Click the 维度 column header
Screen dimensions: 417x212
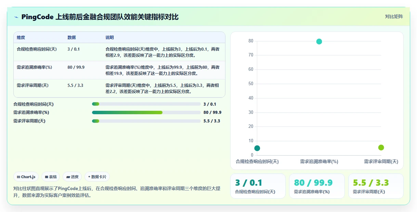pos(21,38)
